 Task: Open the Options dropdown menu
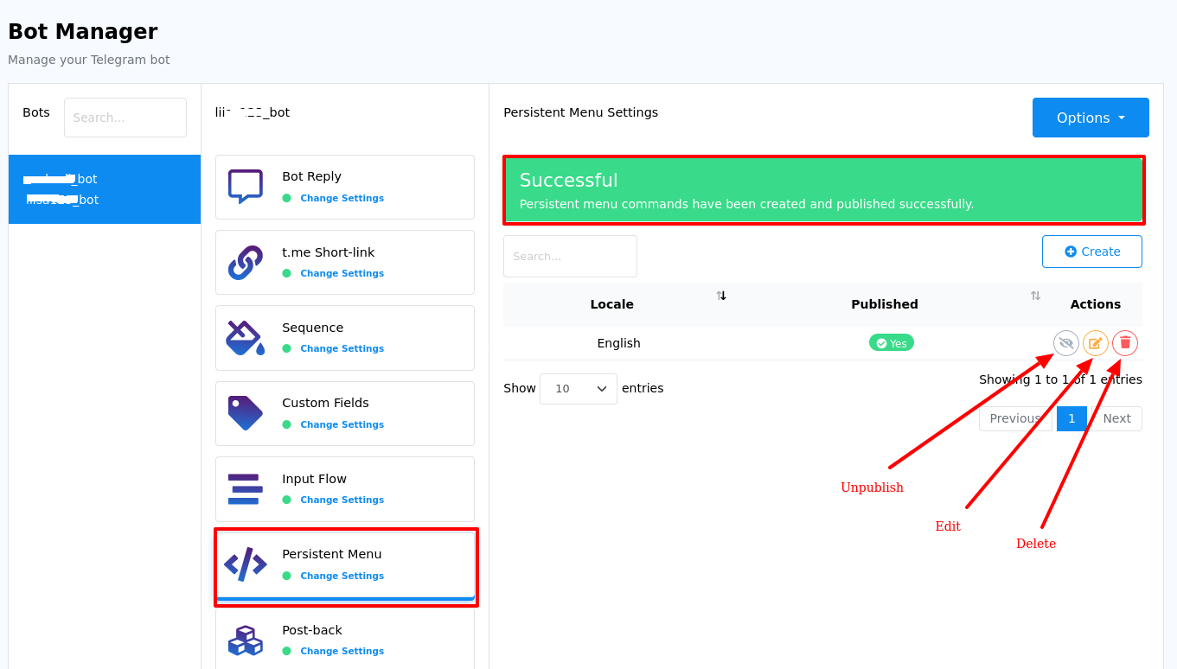pos(1091,118)
